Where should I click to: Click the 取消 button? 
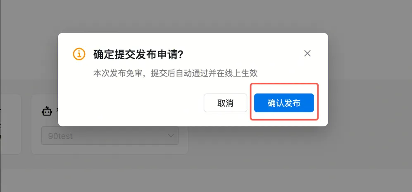coord(225,103)
